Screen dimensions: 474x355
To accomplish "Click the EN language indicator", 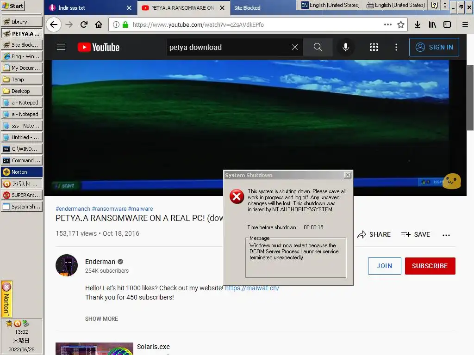I will (305, 5).
